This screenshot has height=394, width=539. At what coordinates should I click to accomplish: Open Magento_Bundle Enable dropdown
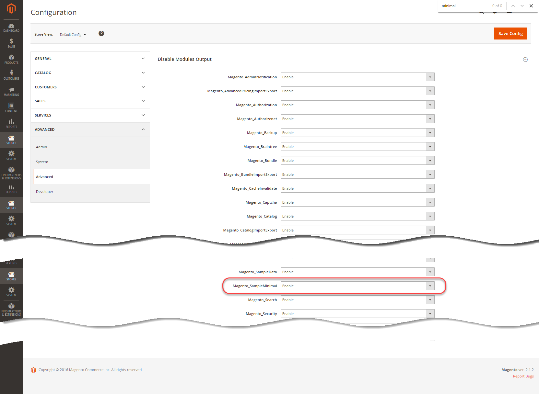357,161
